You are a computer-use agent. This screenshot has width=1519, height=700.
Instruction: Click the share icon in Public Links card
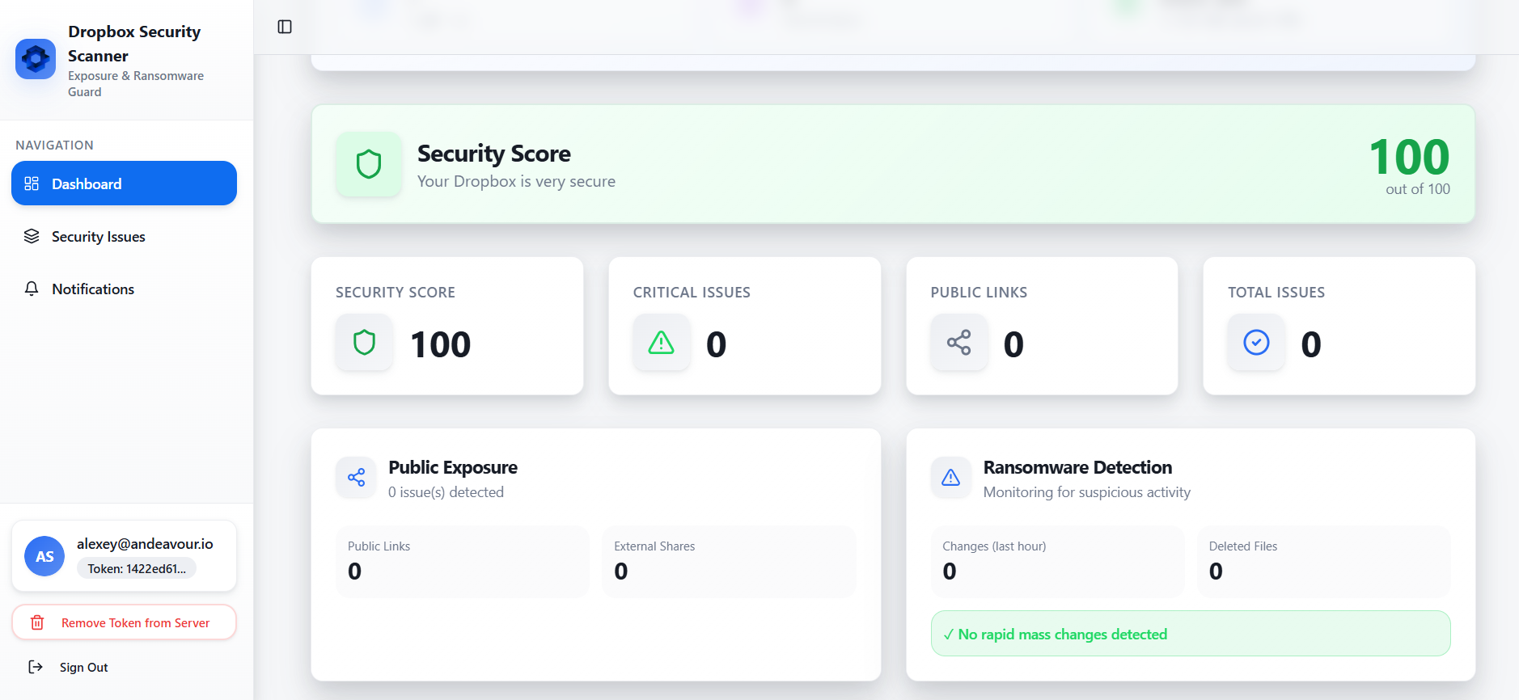pos(959,343)
